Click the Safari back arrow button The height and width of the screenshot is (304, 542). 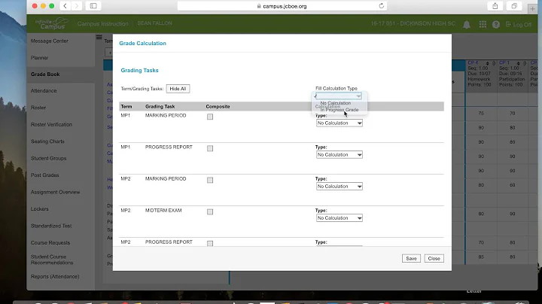(x=65, y=6)
